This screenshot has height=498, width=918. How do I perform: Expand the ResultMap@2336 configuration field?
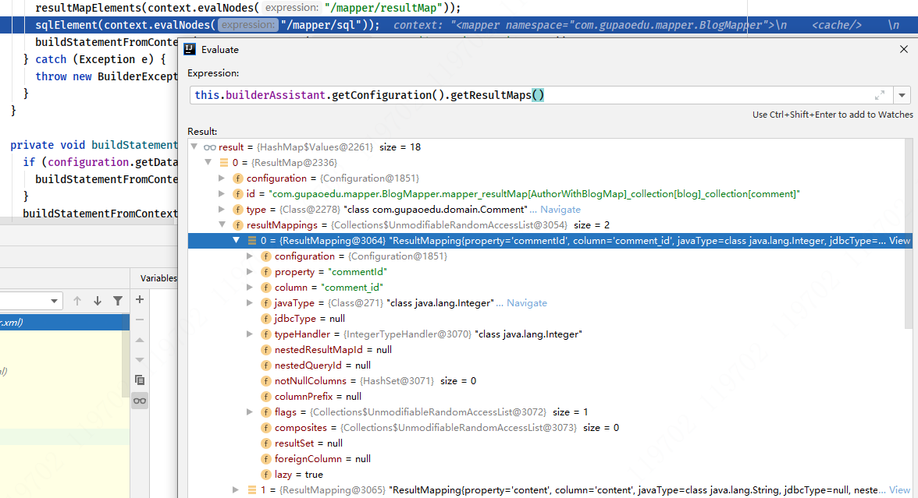[222, 178]
